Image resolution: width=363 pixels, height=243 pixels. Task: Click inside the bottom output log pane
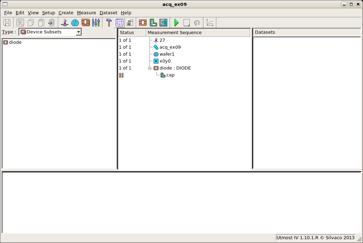point(181,203)
